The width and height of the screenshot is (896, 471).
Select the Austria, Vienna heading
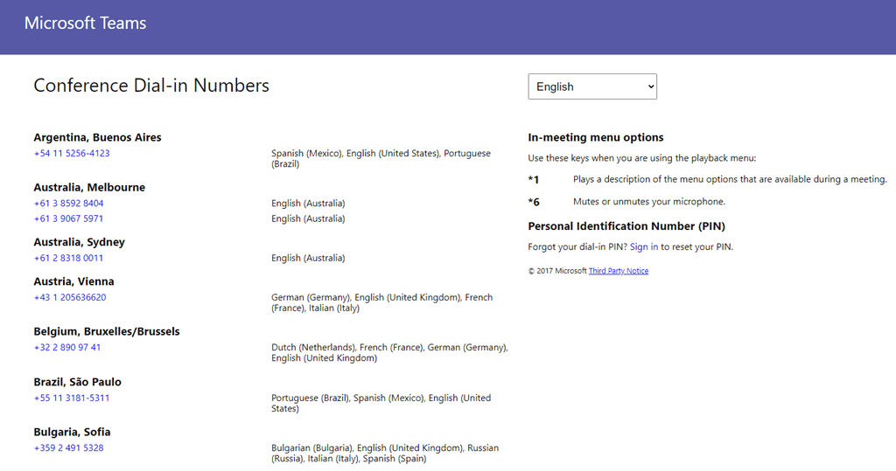(x=73, y=281)
